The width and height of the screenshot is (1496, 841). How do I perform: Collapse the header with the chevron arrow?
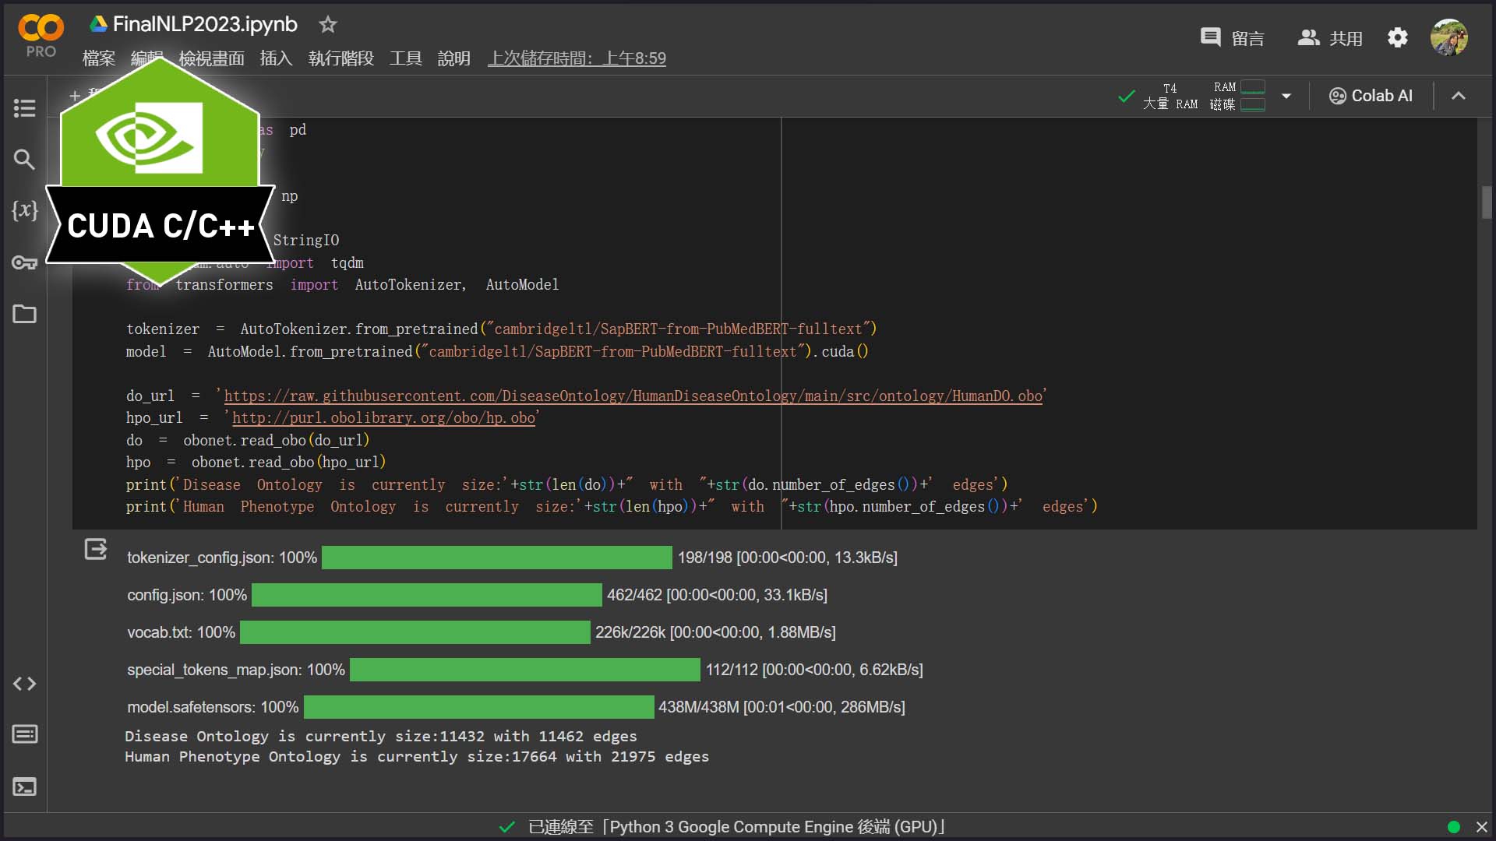pyautogui.click(x=1459, y=96)
